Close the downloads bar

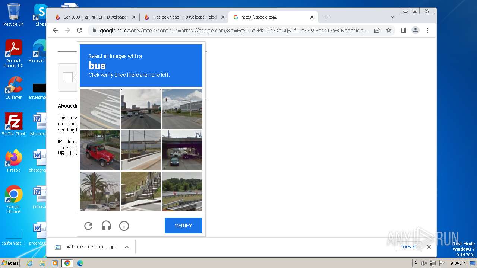[429, 246]
